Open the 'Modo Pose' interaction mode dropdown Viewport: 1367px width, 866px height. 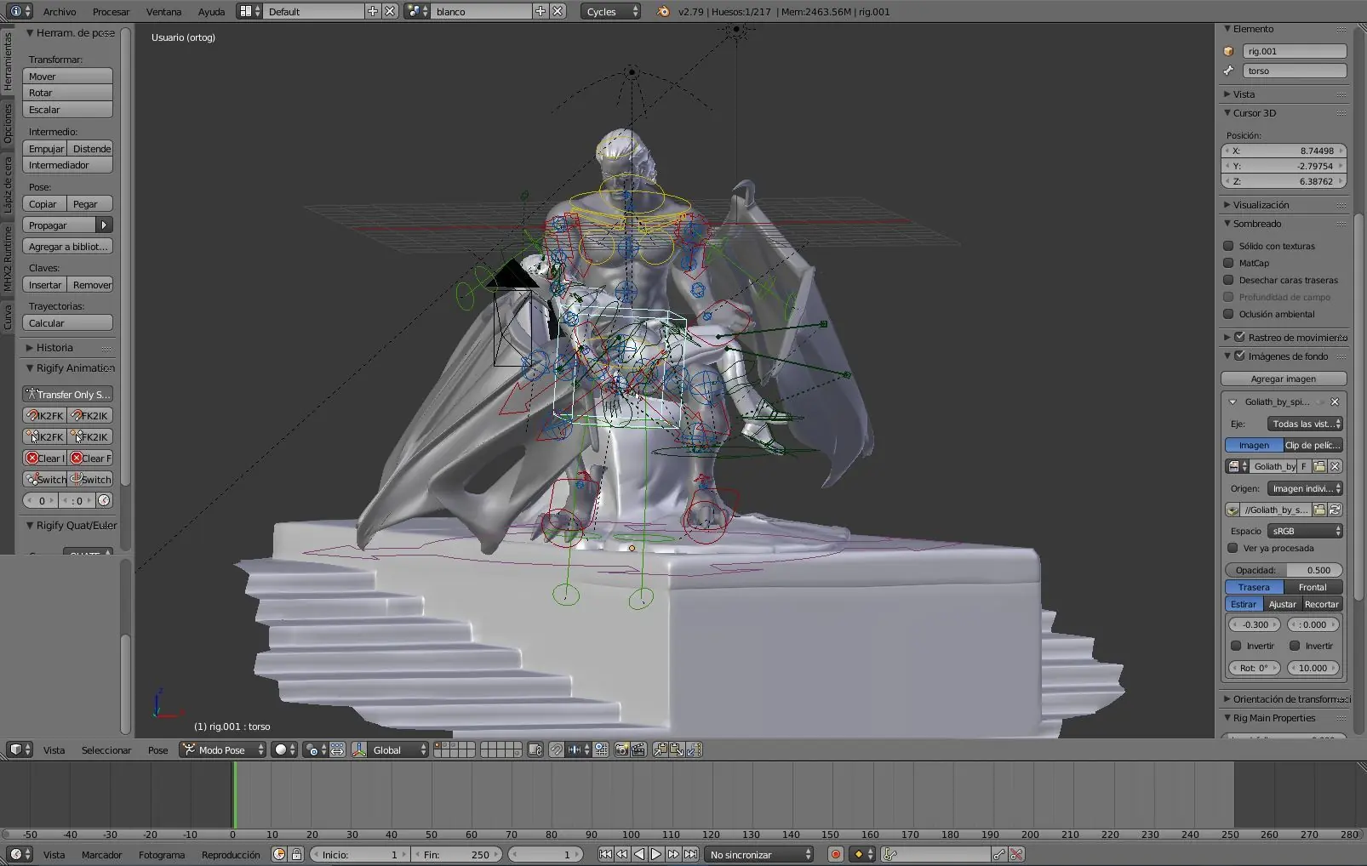coord(223,749)
